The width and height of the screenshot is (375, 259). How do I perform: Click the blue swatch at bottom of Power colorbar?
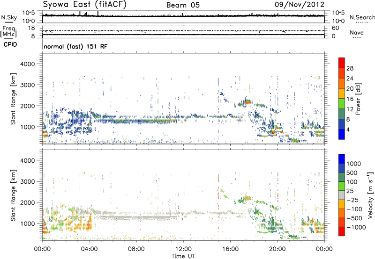tap(342, 134)
